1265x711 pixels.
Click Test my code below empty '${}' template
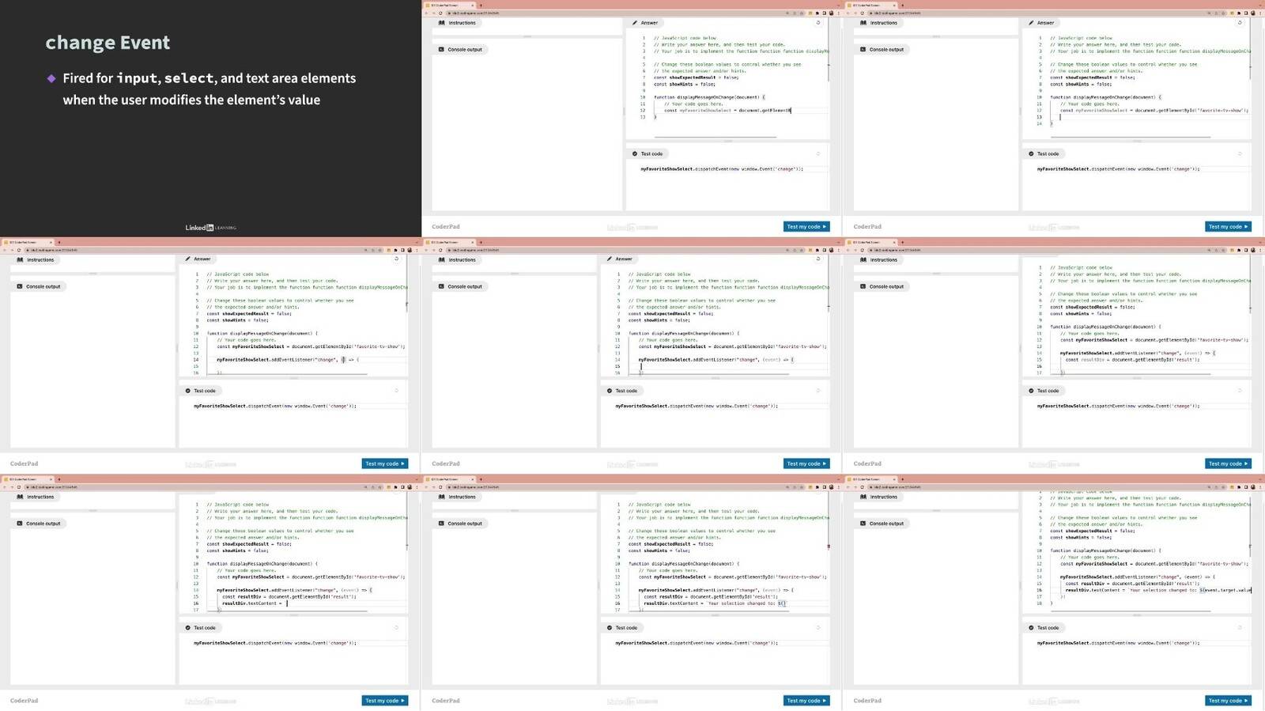click(806, 701)
